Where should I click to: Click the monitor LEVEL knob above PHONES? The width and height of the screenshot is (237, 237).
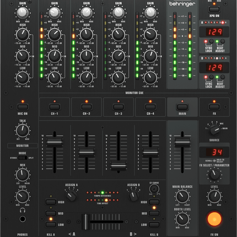pos(23,196)
